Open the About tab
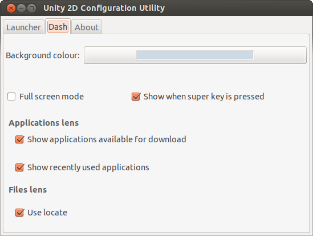313x236 pixels. (x=87, y=27)
